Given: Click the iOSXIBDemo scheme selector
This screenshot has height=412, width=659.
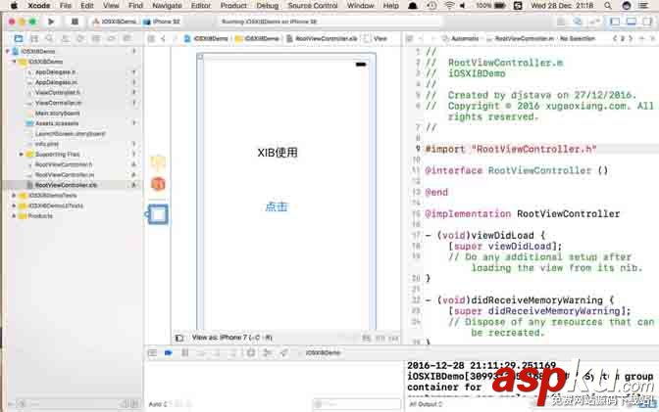Looking at the screenshot, I should pyautogui.click(x=115, y=22).
